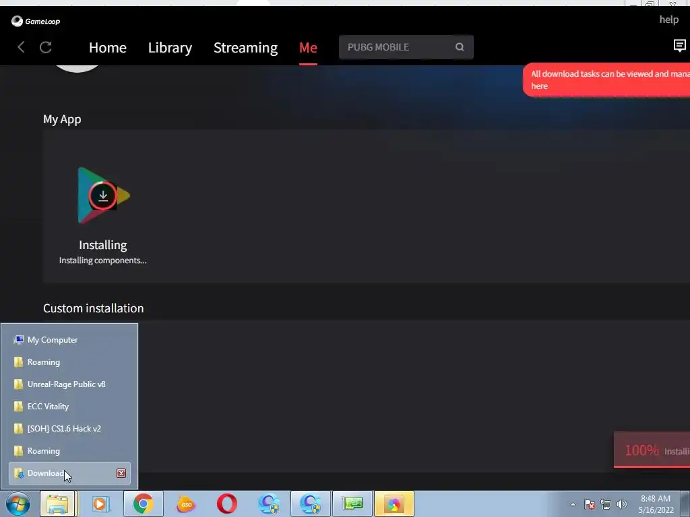Open My Computer from jump list
This screenshot has height=517, width=690.
point(69,340)
